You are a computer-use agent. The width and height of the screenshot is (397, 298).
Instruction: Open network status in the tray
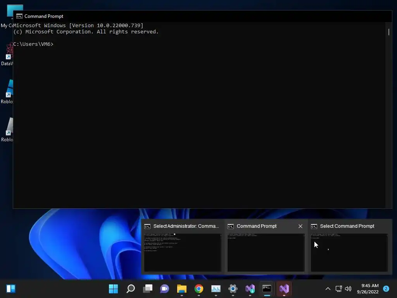[x=338, y=289]
